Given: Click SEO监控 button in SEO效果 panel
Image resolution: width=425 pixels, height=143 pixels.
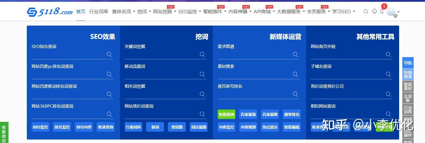Looking at the screenshot, I should coord(40,127).
